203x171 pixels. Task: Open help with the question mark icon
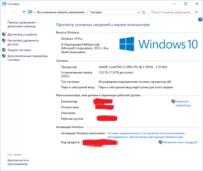[x=200, y=19]
